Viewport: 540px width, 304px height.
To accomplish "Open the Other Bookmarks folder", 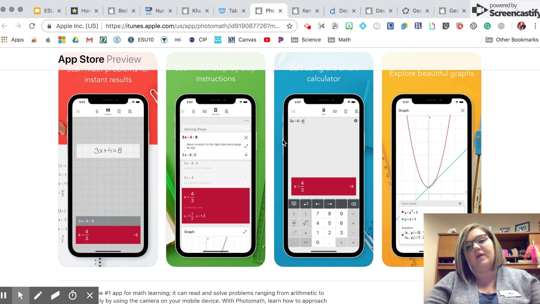I will 512,40.
